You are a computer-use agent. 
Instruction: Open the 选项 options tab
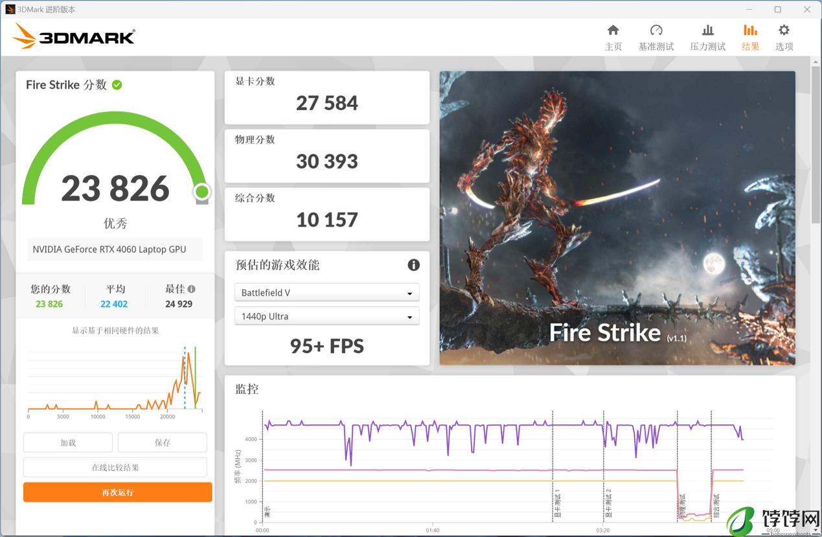point(784,38)
